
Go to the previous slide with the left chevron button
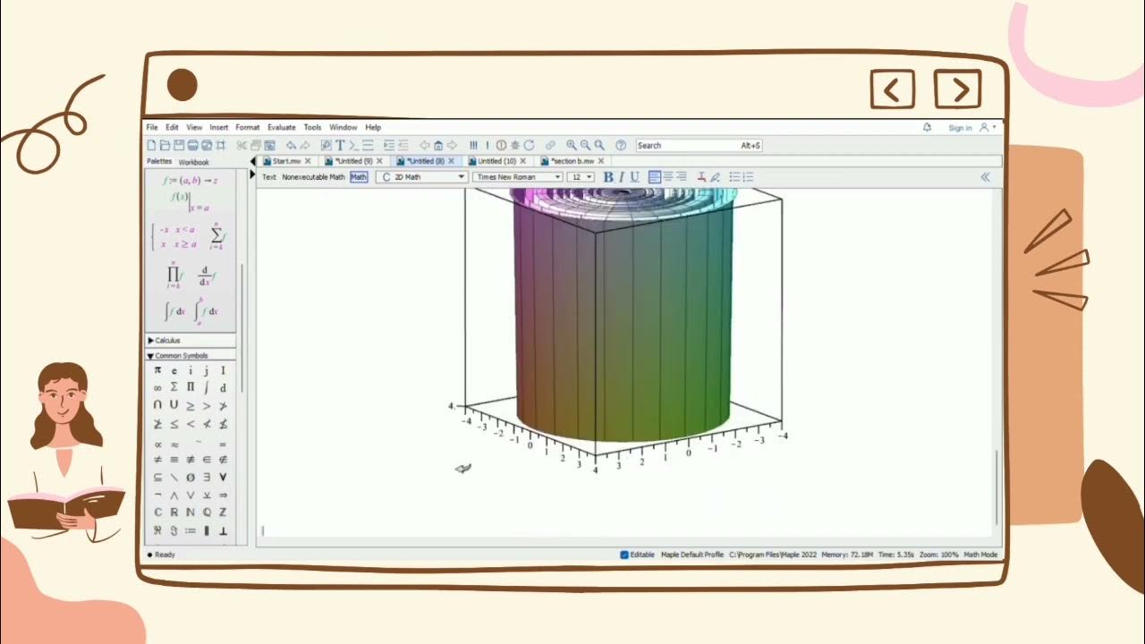tap(893, 89)
